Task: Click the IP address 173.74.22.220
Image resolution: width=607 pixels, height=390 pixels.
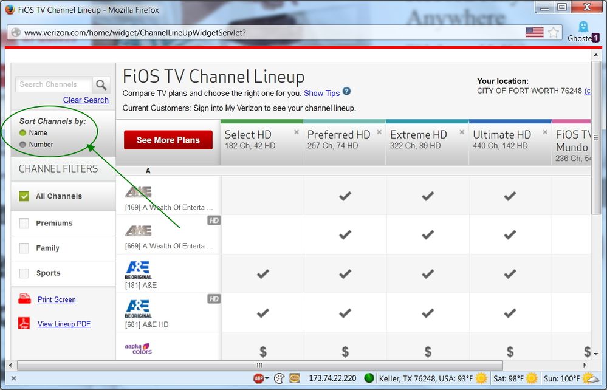Action: 332,378
